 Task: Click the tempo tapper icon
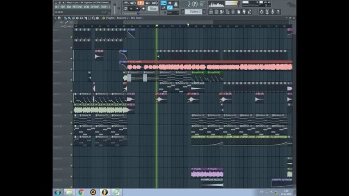250,12
